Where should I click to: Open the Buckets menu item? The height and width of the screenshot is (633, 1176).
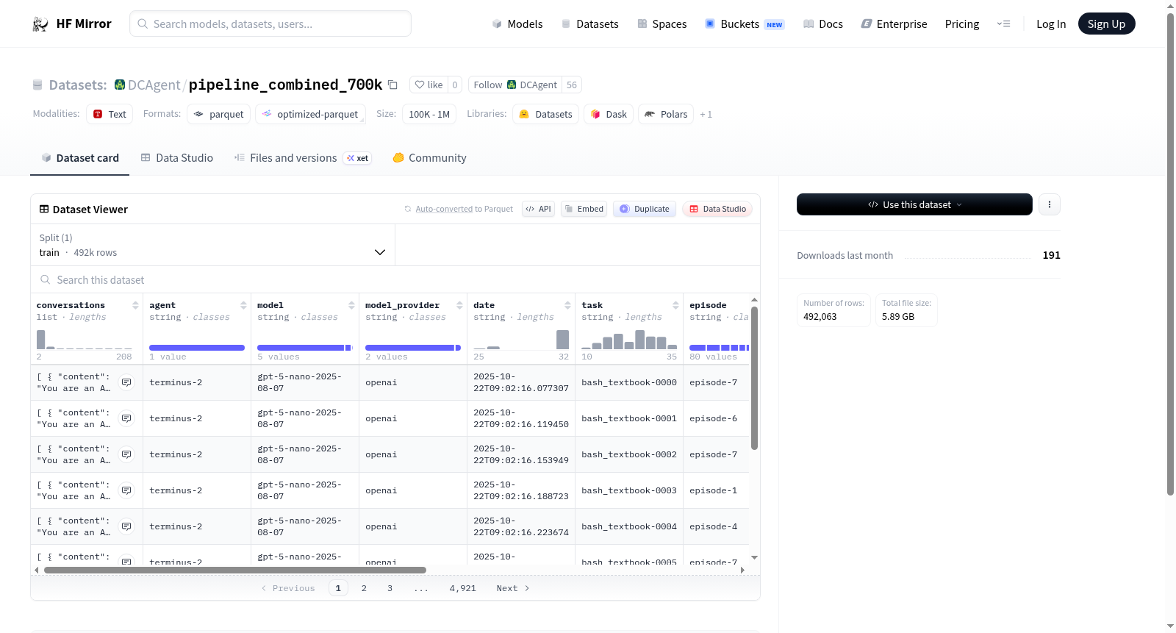[x=745, y=24]
